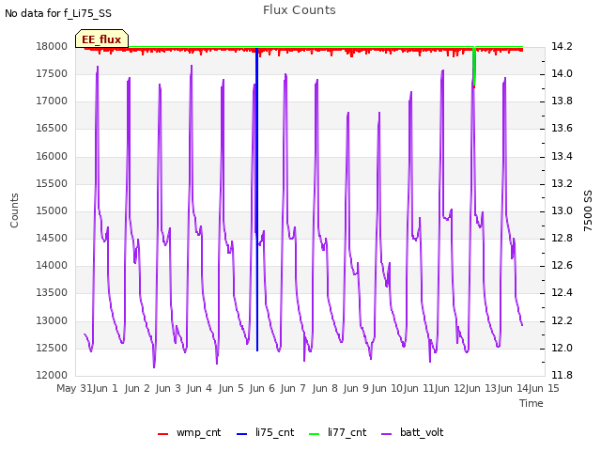Click the 11.8 right axis value

[x=562, y=376]
